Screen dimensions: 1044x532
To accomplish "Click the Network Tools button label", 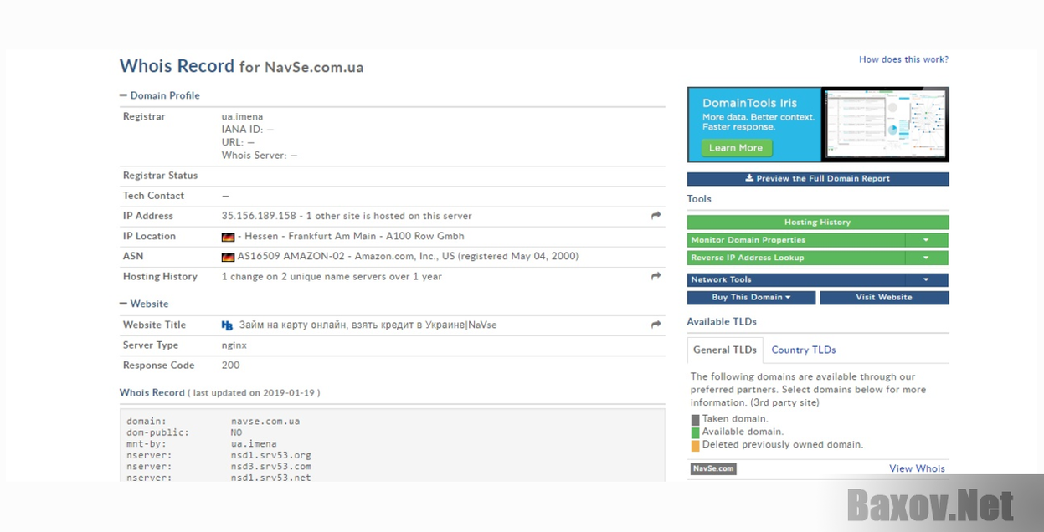I will [x=721, y=279].
